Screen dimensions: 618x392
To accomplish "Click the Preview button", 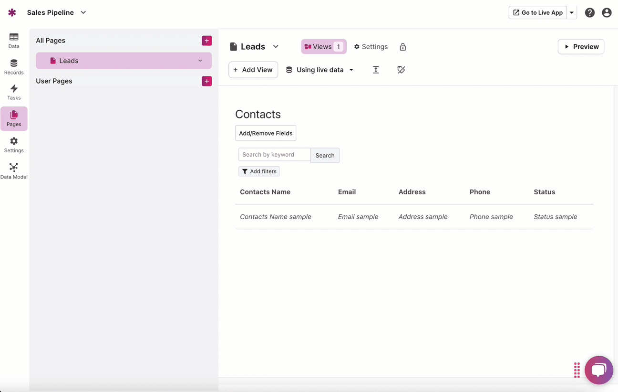I will 581,47.
